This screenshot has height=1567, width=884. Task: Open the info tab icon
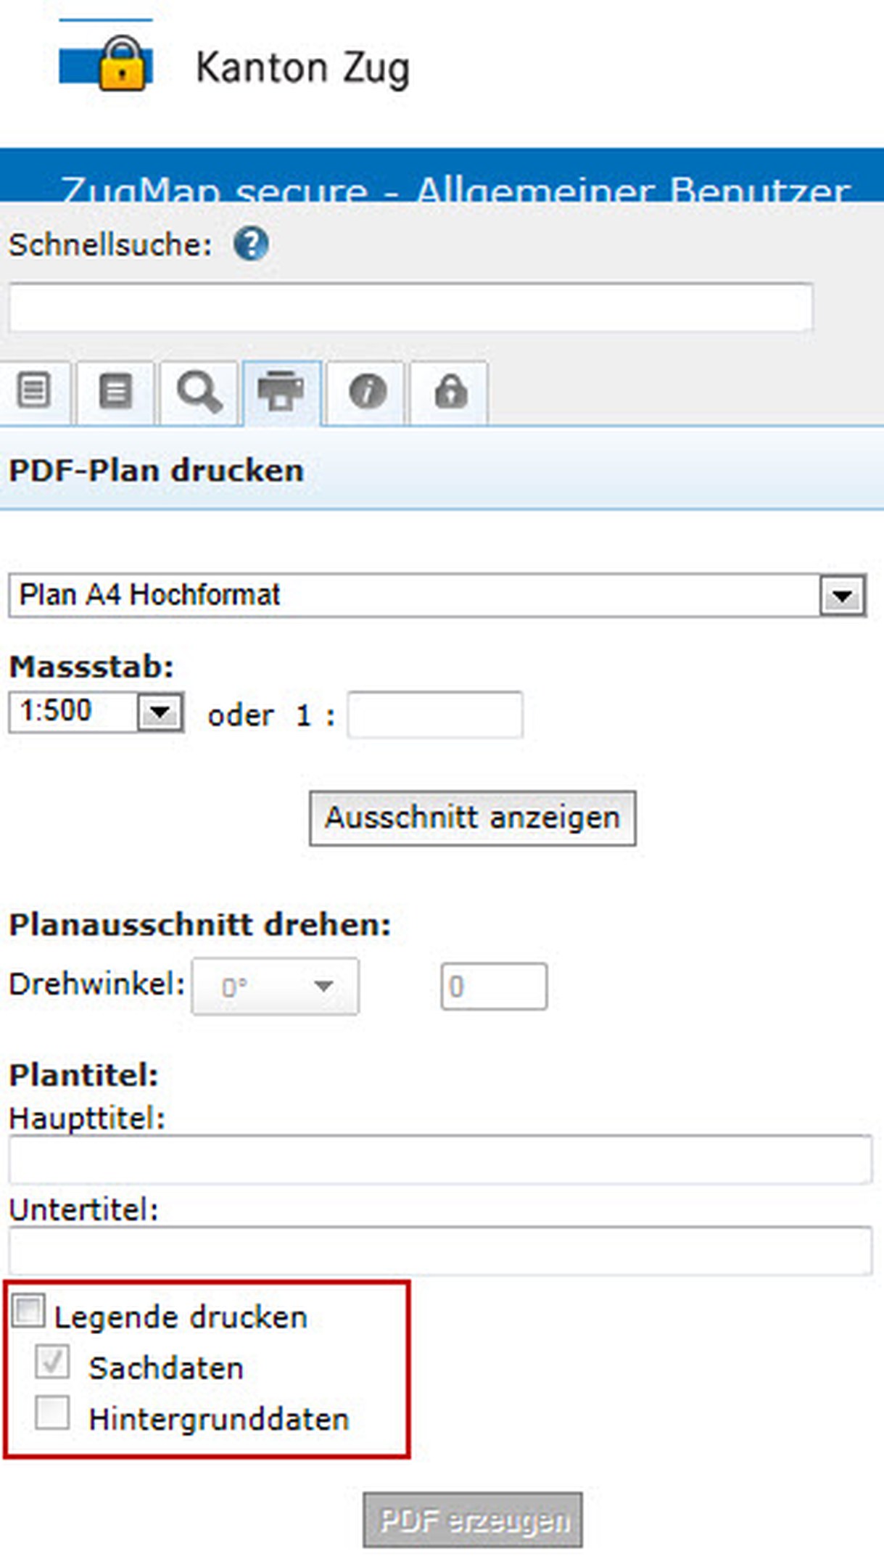pyautogui.click(x=367, y=392)
